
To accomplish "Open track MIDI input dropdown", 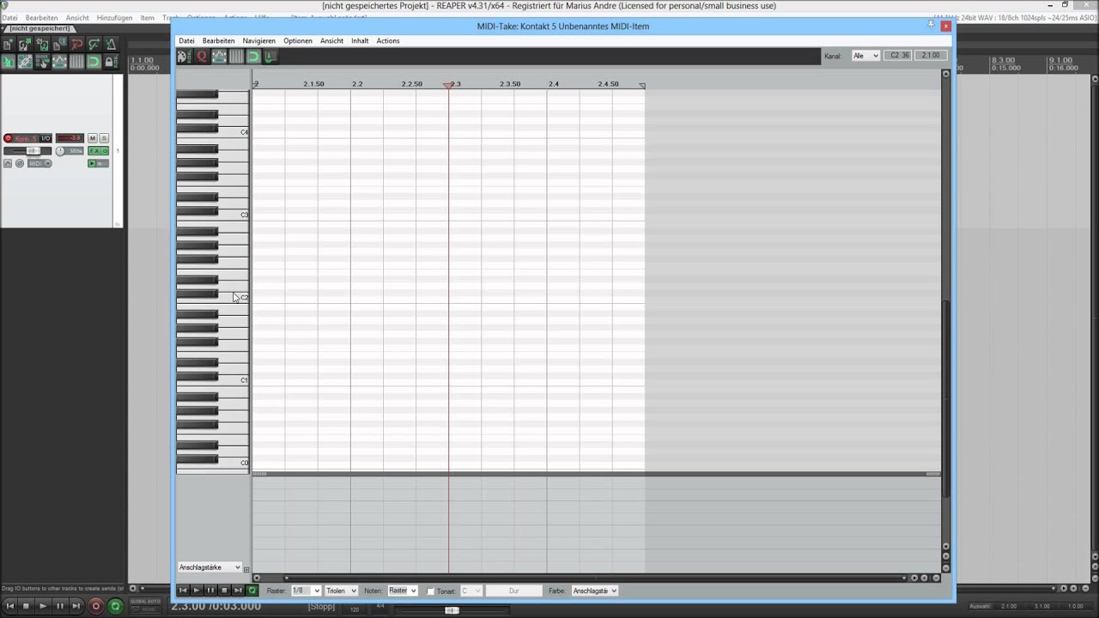I will tap(39, 163).
